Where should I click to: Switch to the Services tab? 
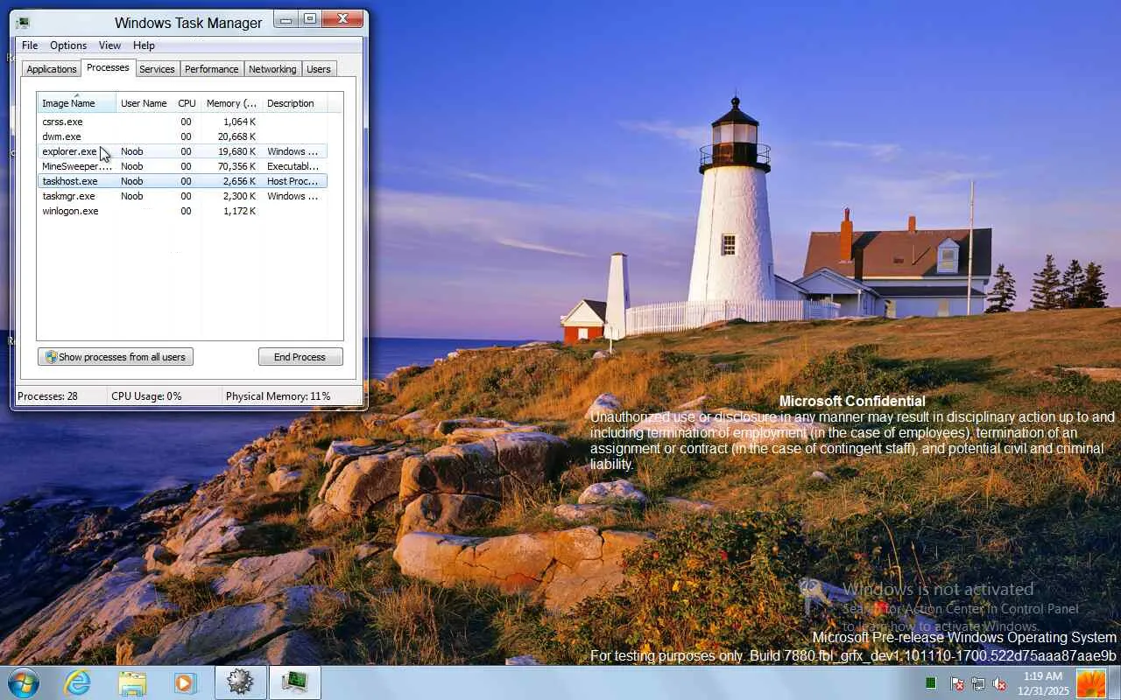tap(157, 69)
